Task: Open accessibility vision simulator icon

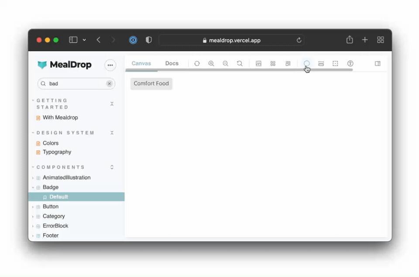Action: (x=350, y=63)
